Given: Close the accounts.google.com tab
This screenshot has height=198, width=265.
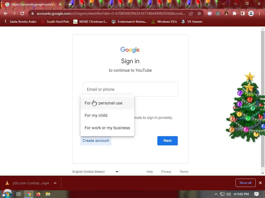Looking at the screenshot, I should click(x=60, y=4).
